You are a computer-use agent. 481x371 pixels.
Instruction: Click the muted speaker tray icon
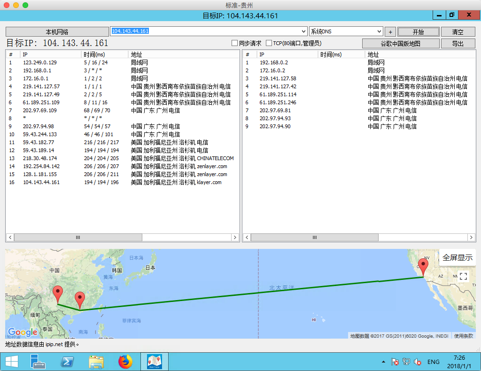(418, 362)
